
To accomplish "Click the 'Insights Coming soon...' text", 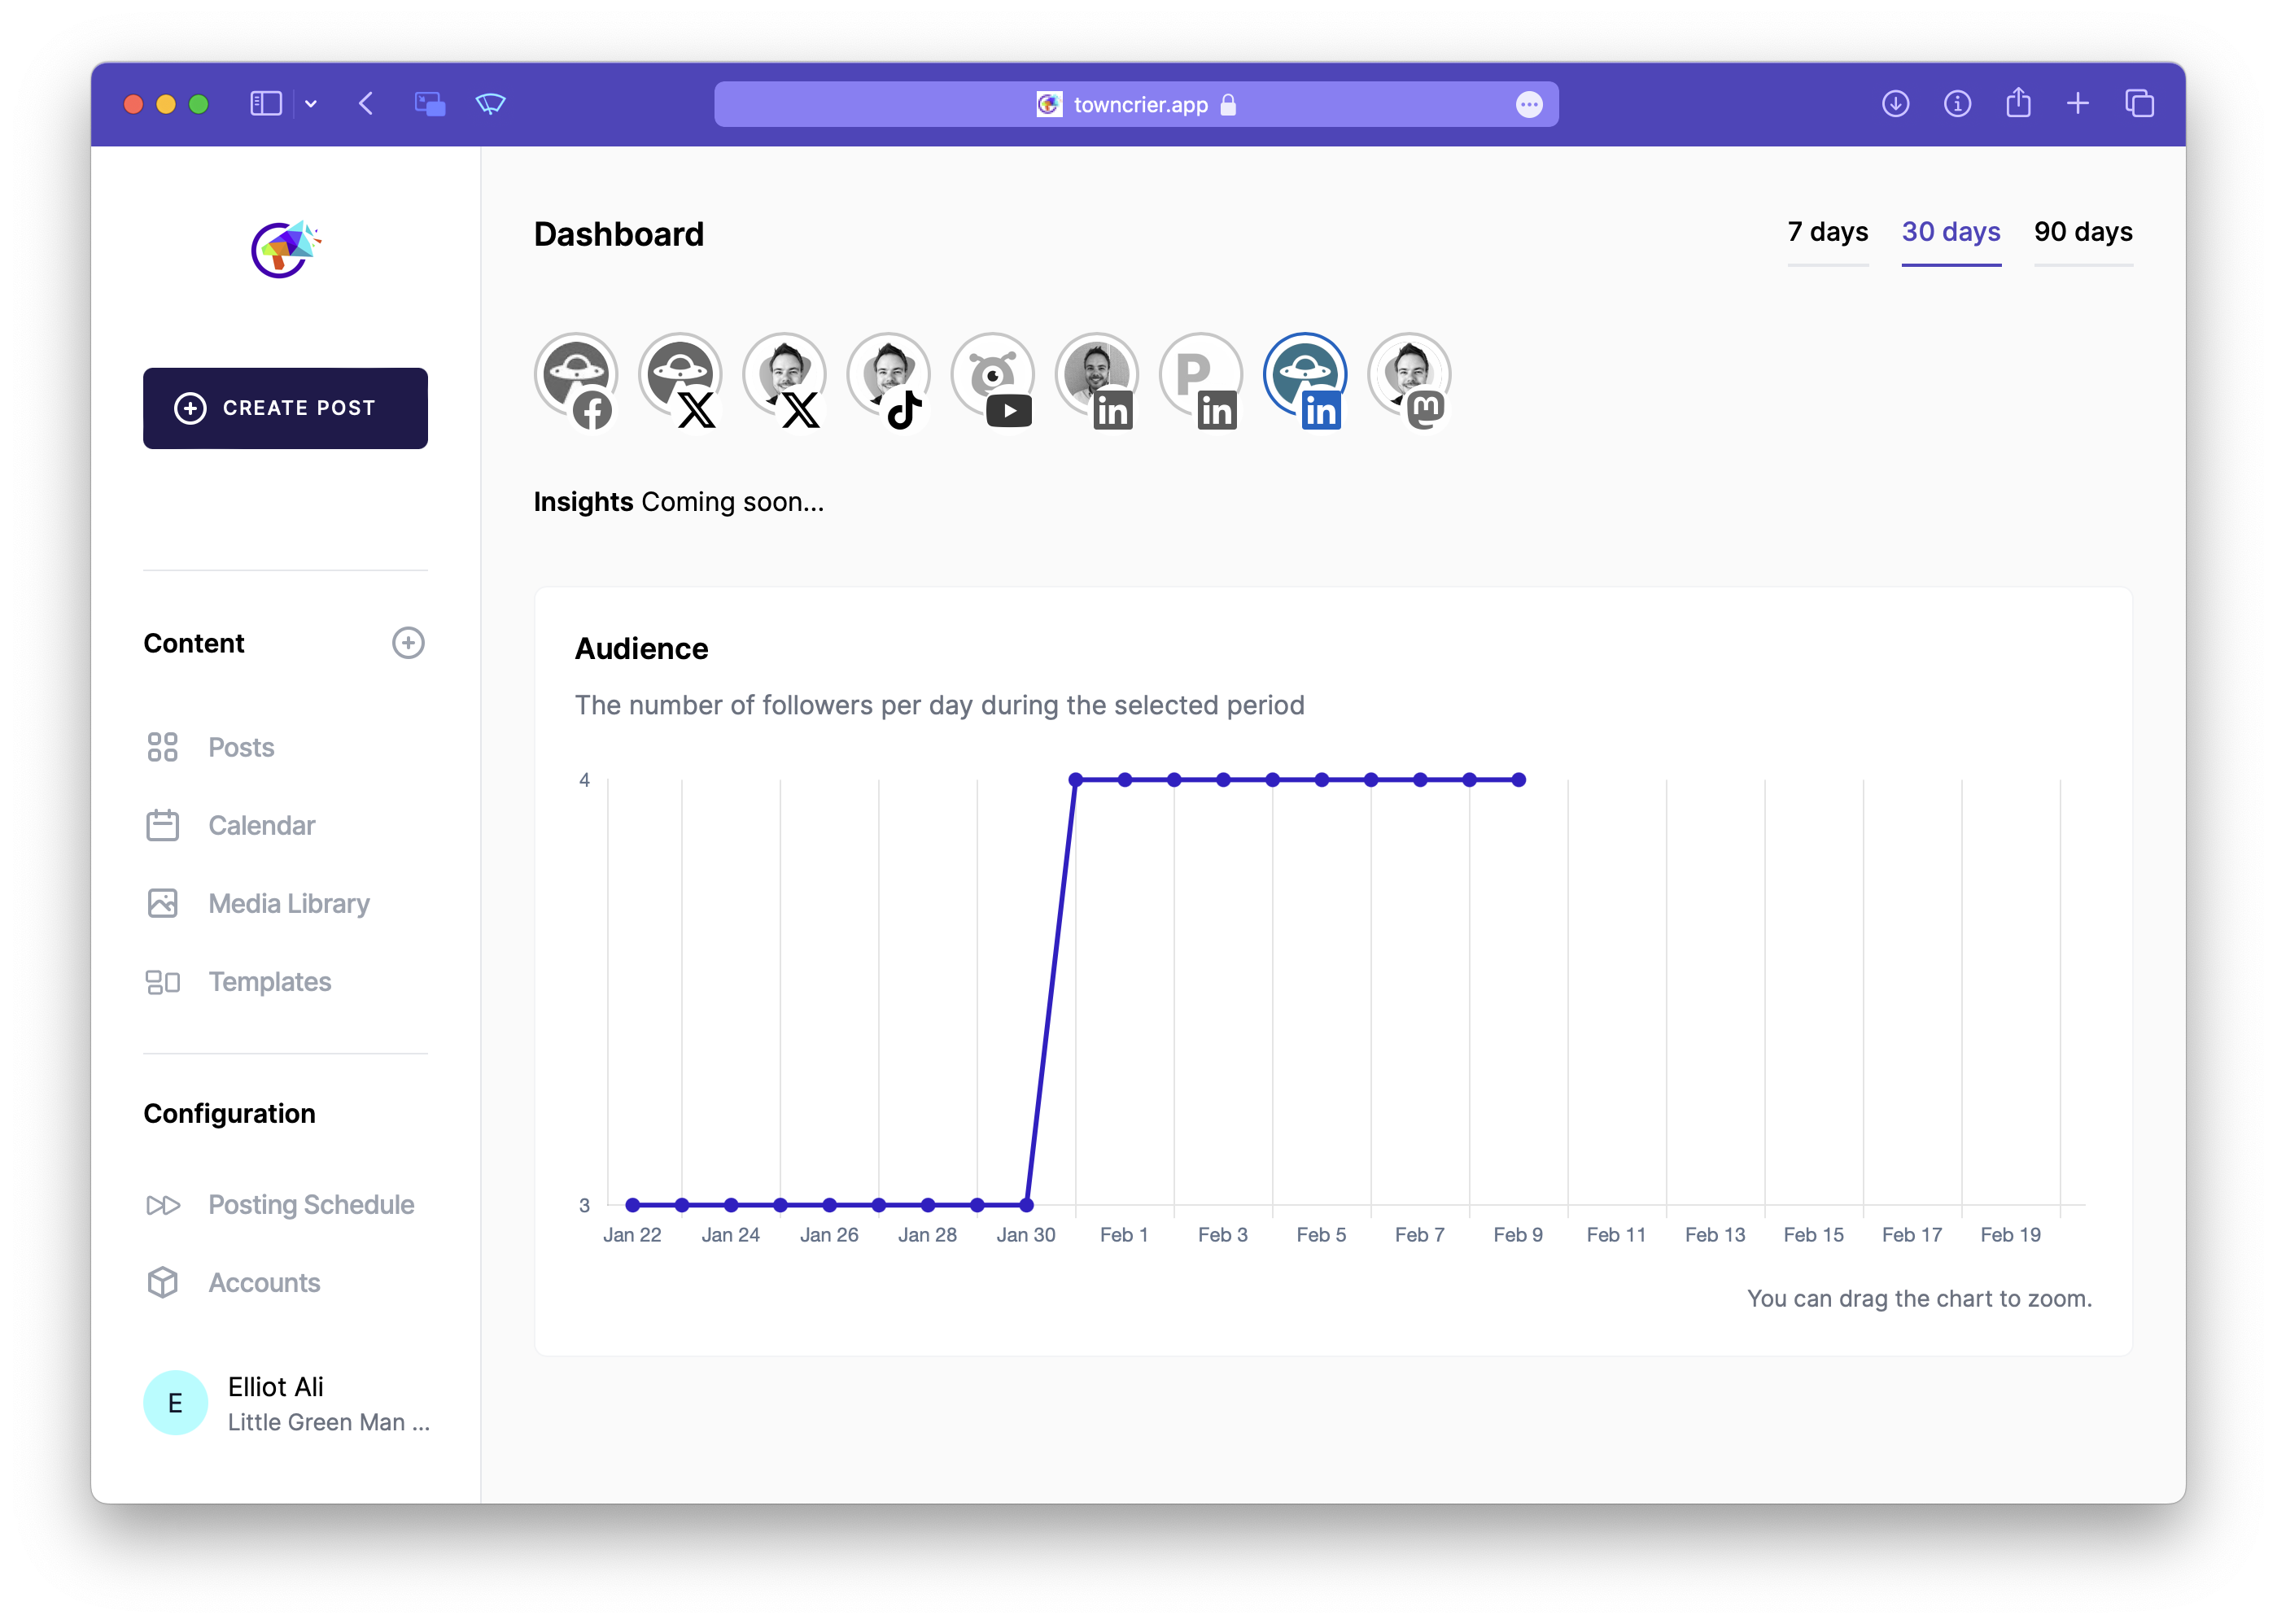I will (x=679, y=502).
